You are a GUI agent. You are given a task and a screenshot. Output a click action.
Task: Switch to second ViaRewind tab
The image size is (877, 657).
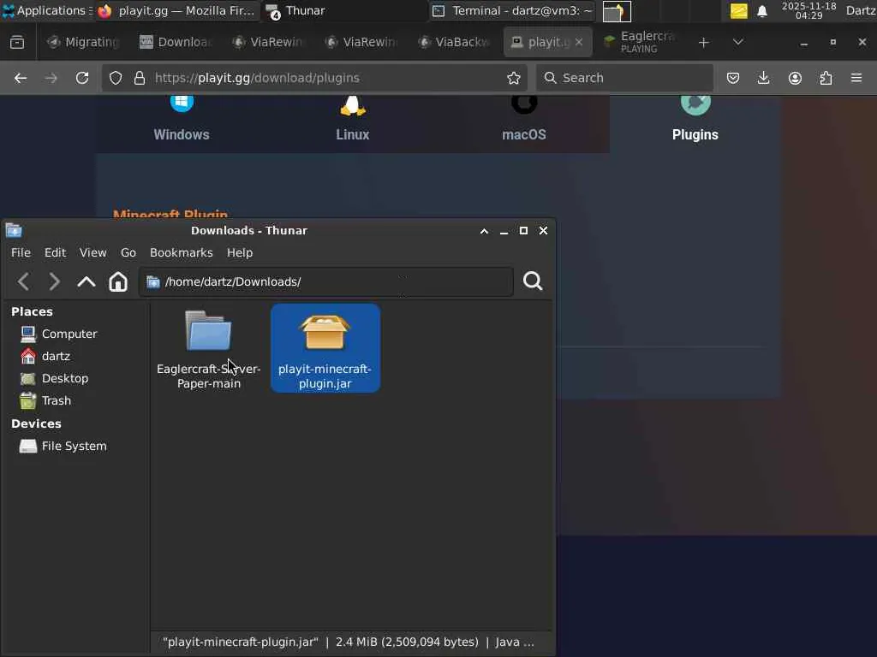pyautogui.click(x=361, y=42)
